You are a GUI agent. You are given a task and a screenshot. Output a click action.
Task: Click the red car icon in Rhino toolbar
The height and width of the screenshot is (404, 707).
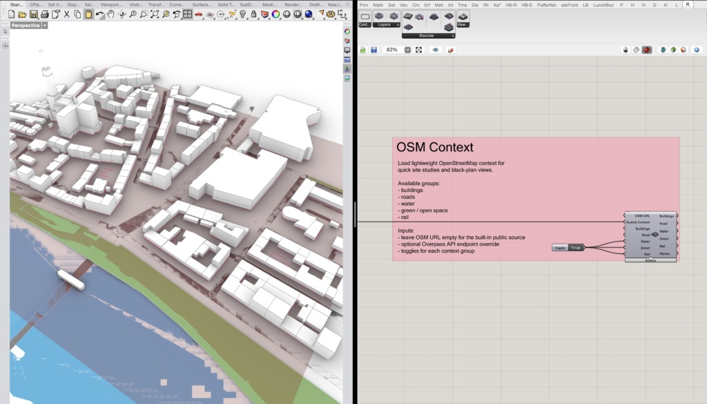point(198,15)
